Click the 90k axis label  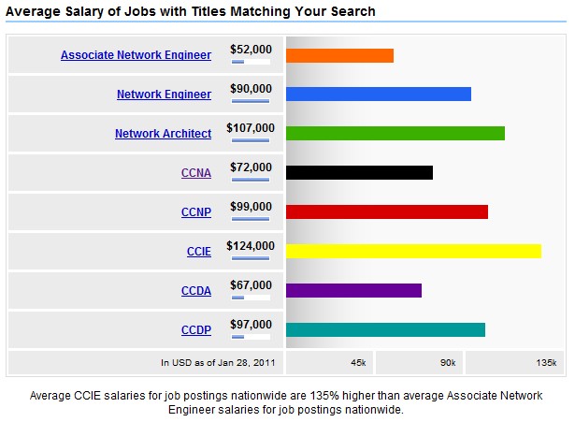447,363
